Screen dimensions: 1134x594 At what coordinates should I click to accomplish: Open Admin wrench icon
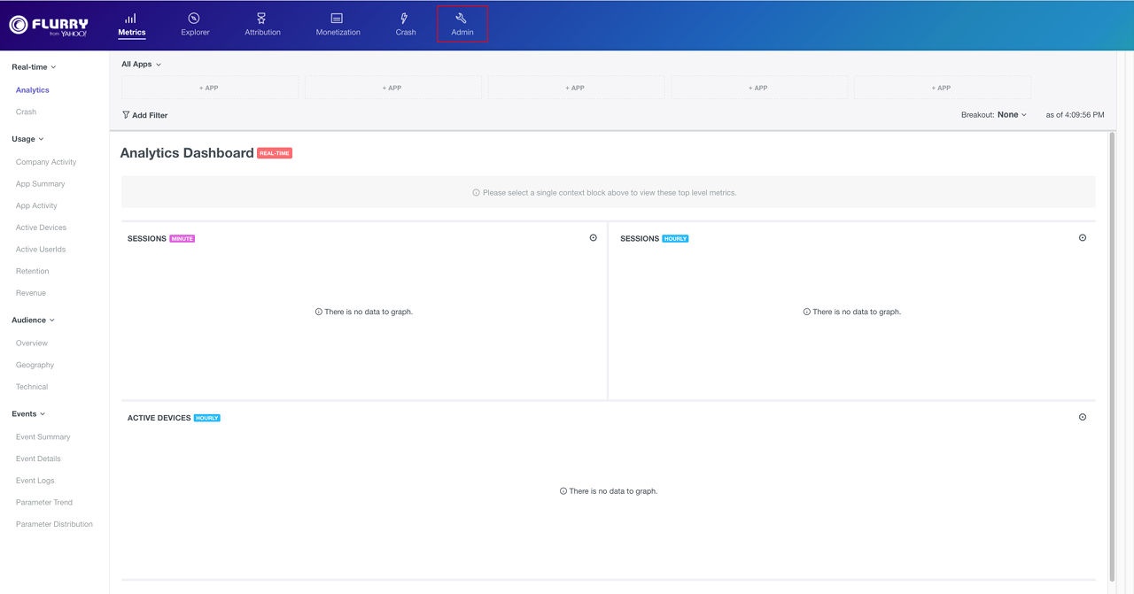click(462, 19)
